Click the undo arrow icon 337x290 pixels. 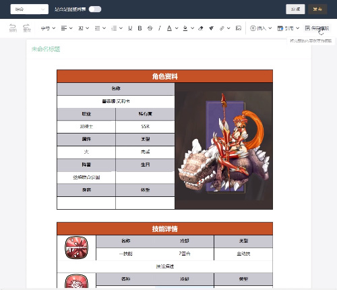pos(13,28)
